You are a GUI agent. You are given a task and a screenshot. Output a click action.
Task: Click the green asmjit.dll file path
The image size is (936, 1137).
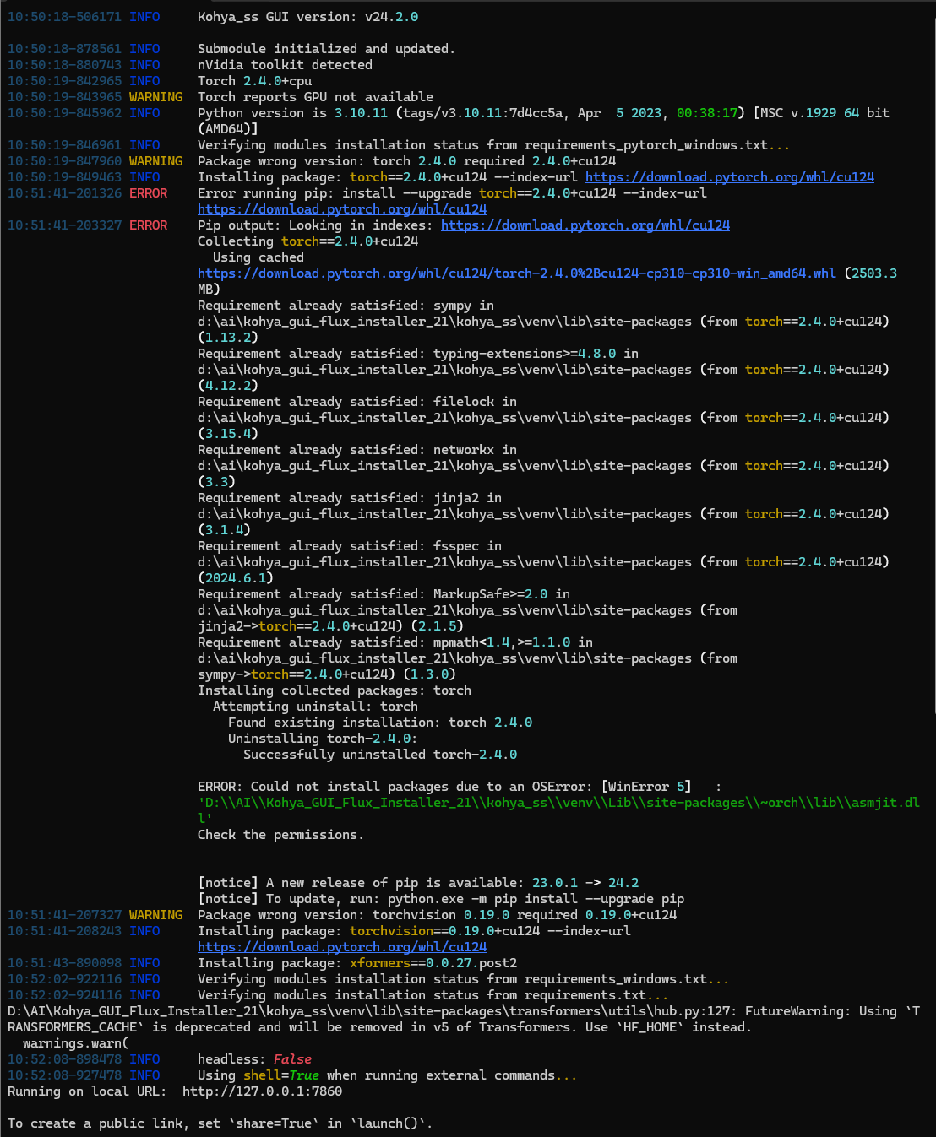[558, 810]
